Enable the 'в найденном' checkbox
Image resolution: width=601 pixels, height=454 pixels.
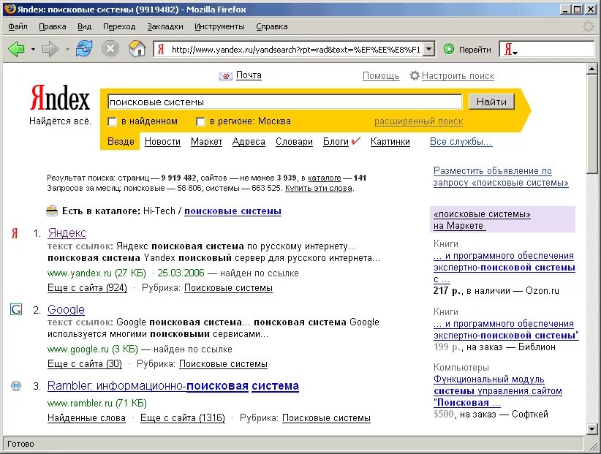point(113,122)
